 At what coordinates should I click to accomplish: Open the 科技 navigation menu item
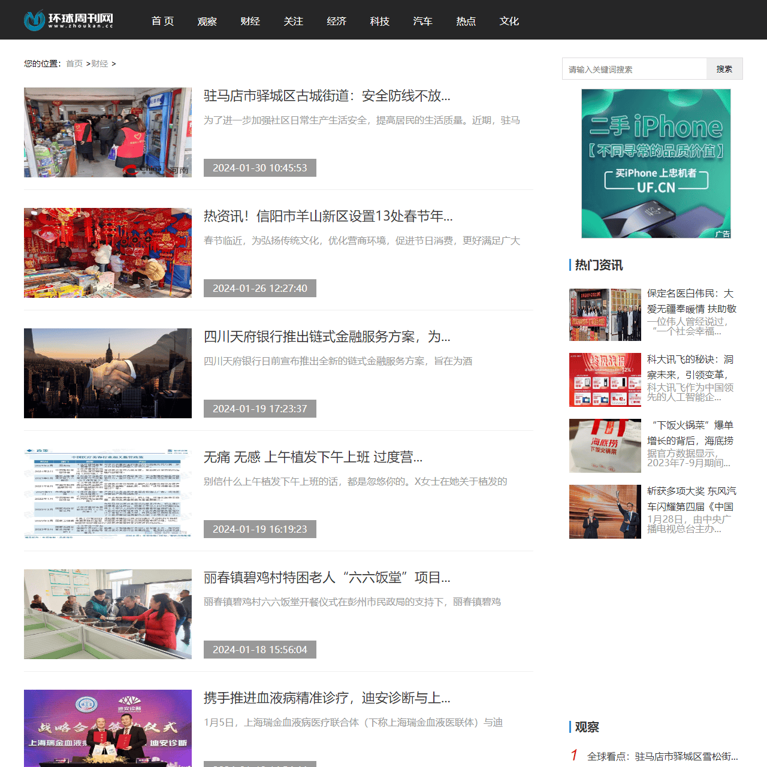click(379, 21)
